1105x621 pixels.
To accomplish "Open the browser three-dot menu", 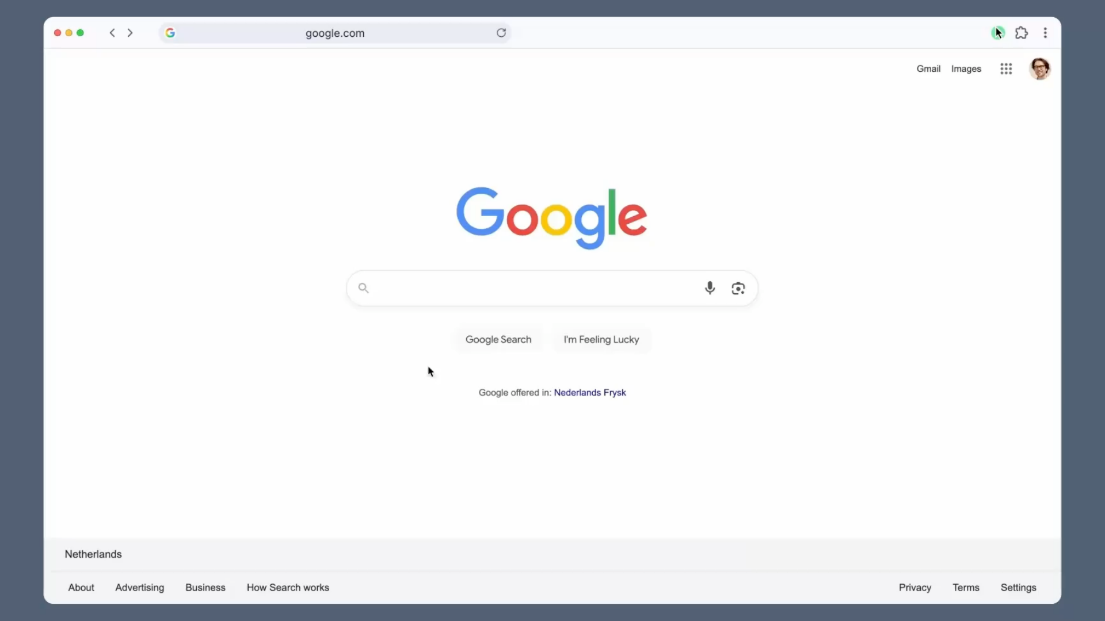I will (x=1045, y=33).
